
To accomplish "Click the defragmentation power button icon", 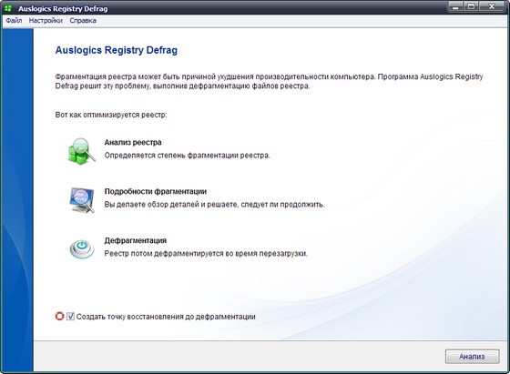I will click(82, 249).
